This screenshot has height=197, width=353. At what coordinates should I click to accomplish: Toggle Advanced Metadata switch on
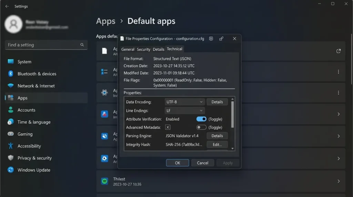(201, 127)
